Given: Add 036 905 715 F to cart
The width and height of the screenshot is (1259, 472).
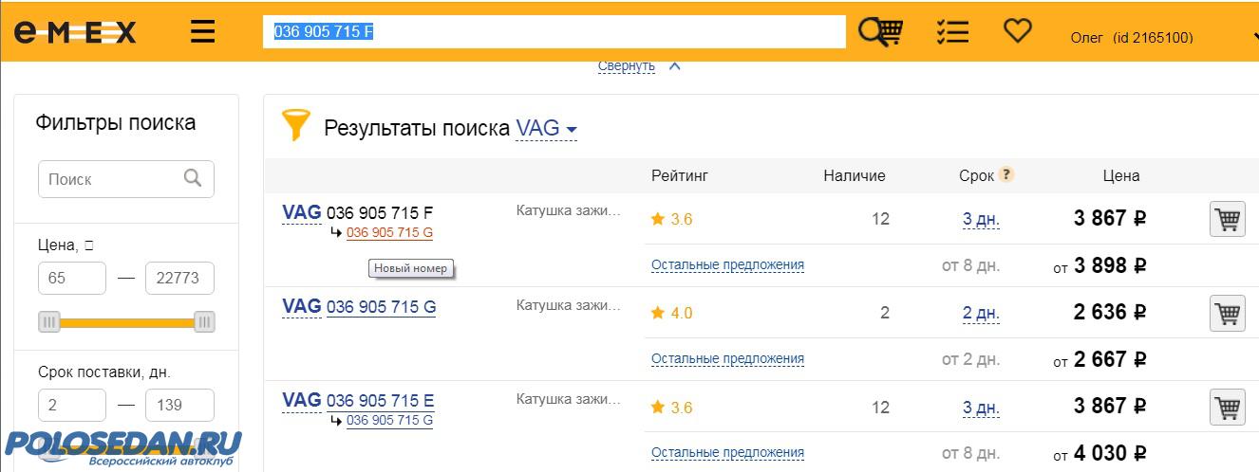Looking at the screenshot, I should click(x=1227, y=219).
